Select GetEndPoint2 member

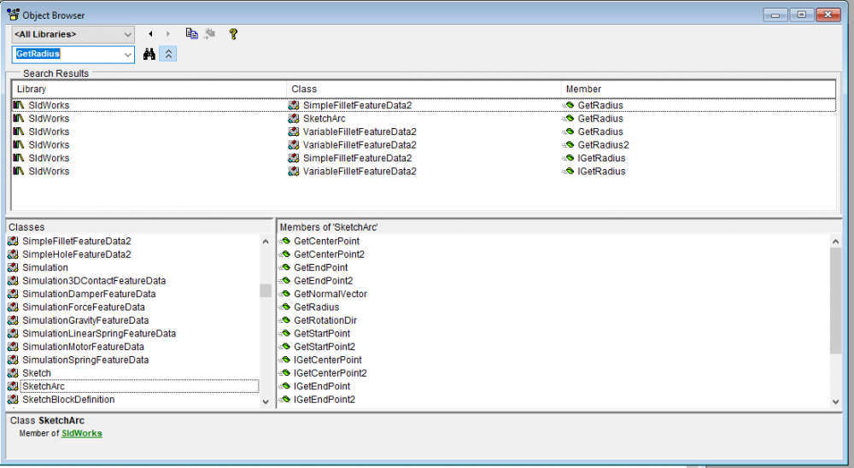point(324,281)
